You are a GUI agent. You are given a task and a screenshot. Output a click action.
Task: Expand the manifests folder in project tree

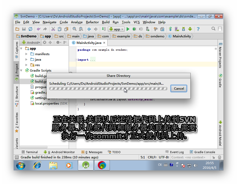click(26, 54)
